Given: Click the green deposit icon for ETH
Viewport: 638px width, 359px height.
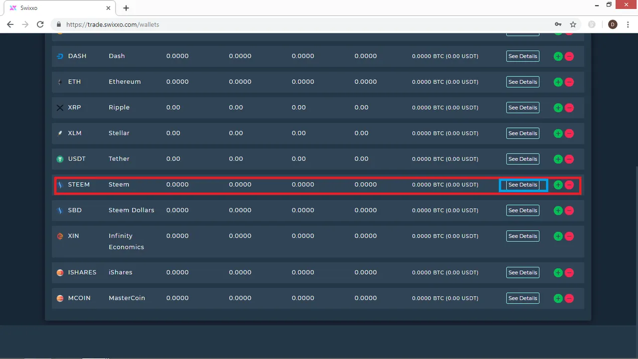Looking at the screenshot, I should point(558,82).
